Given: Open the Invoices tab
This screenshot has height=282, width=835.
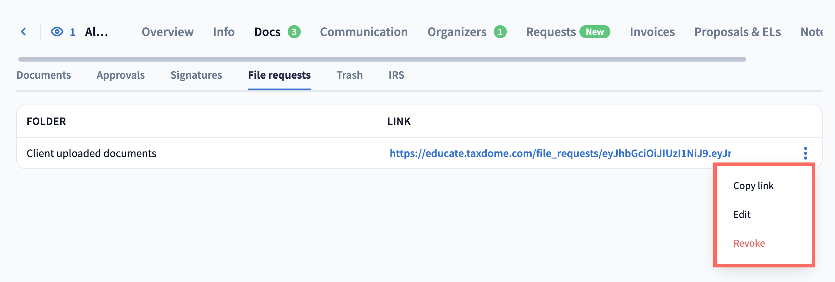Looking at the screenshot, I should pos(652,32).
